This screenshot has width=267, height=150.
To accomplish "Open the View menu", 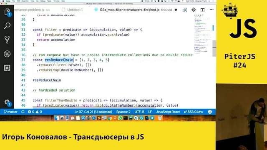I will (x=33, y=1).
